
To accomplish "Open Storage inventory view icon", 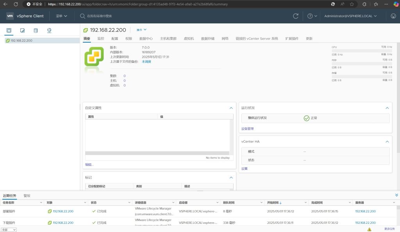I will (36, 30).
